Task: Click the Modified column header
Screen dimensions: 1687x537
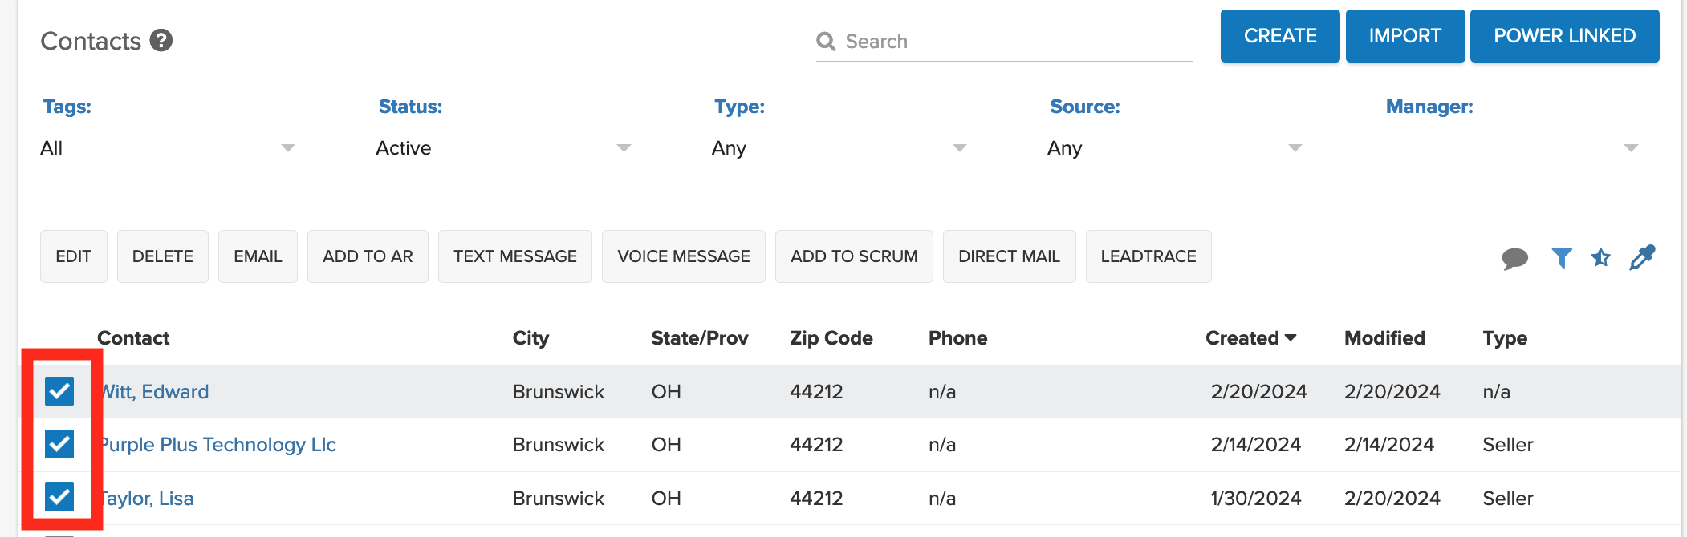Action: (x=1384, y=338)
